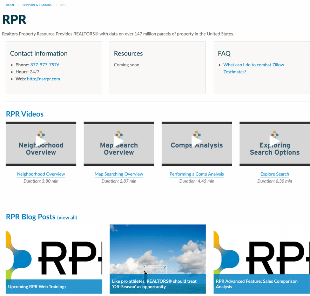Screen dimensions: 310x296
Task: Play the Neighborhood Overview video
Action: (41, 144)
